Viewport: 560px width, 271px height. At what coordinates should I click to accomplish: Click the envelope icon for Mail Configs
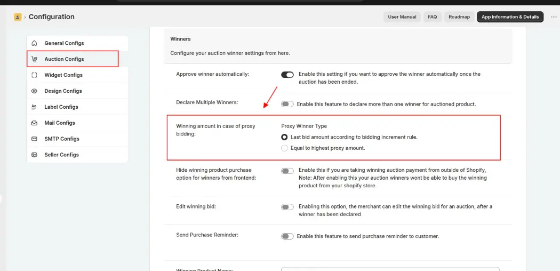[x=34, y=123]
